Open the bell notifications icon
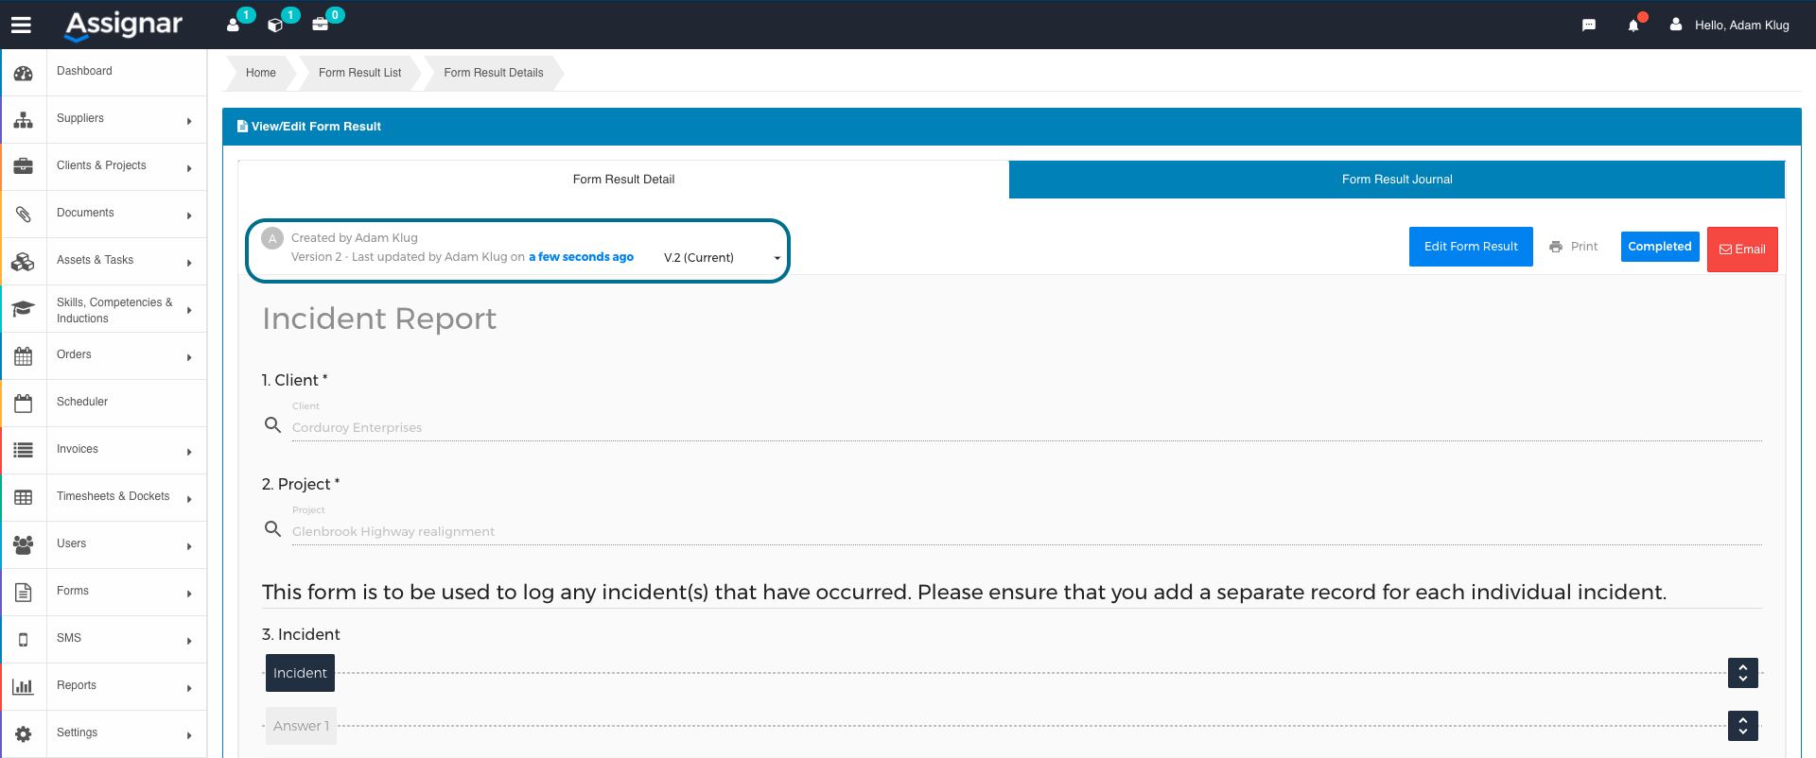Image resolution: width=1816 pixels, height=758 pixels. 1633,26
